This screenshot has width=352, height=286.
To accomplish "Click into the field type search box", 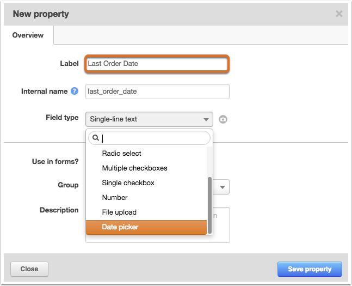I will click(154, 138).
